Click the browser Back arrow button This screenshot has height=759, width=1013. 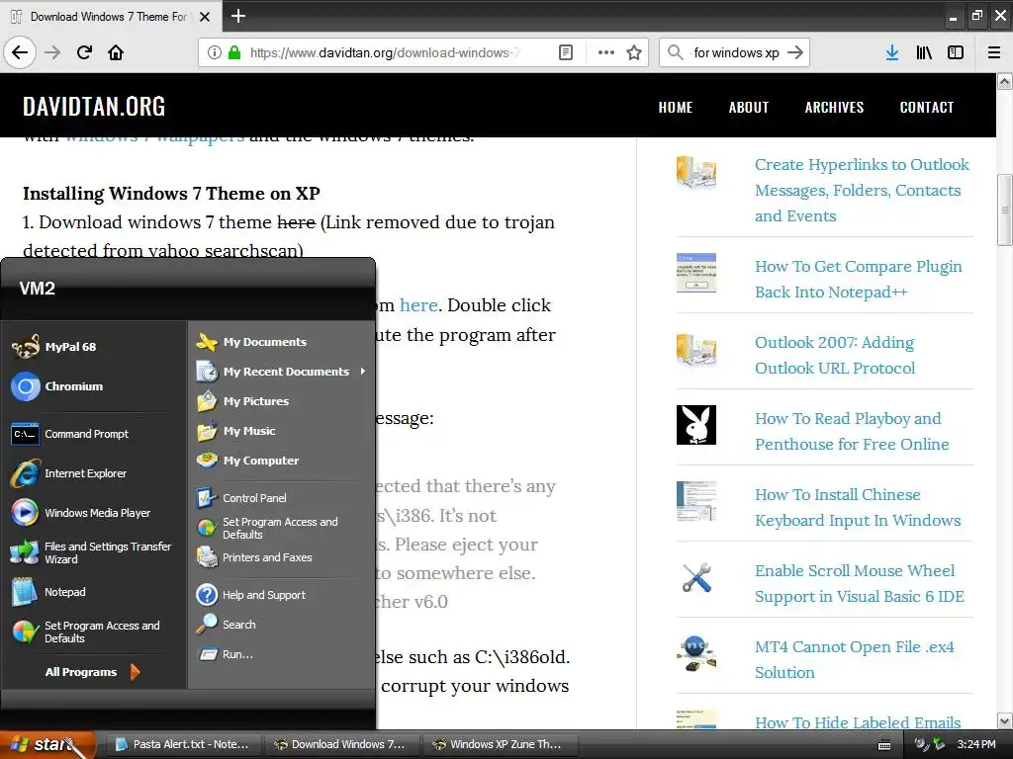(20, 52)
